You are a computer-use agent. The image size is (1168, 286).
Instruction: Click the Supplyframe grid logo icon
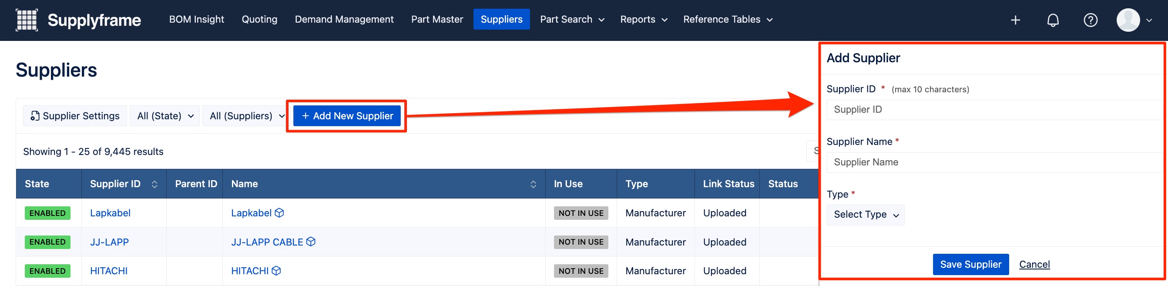tap(27, 20)
